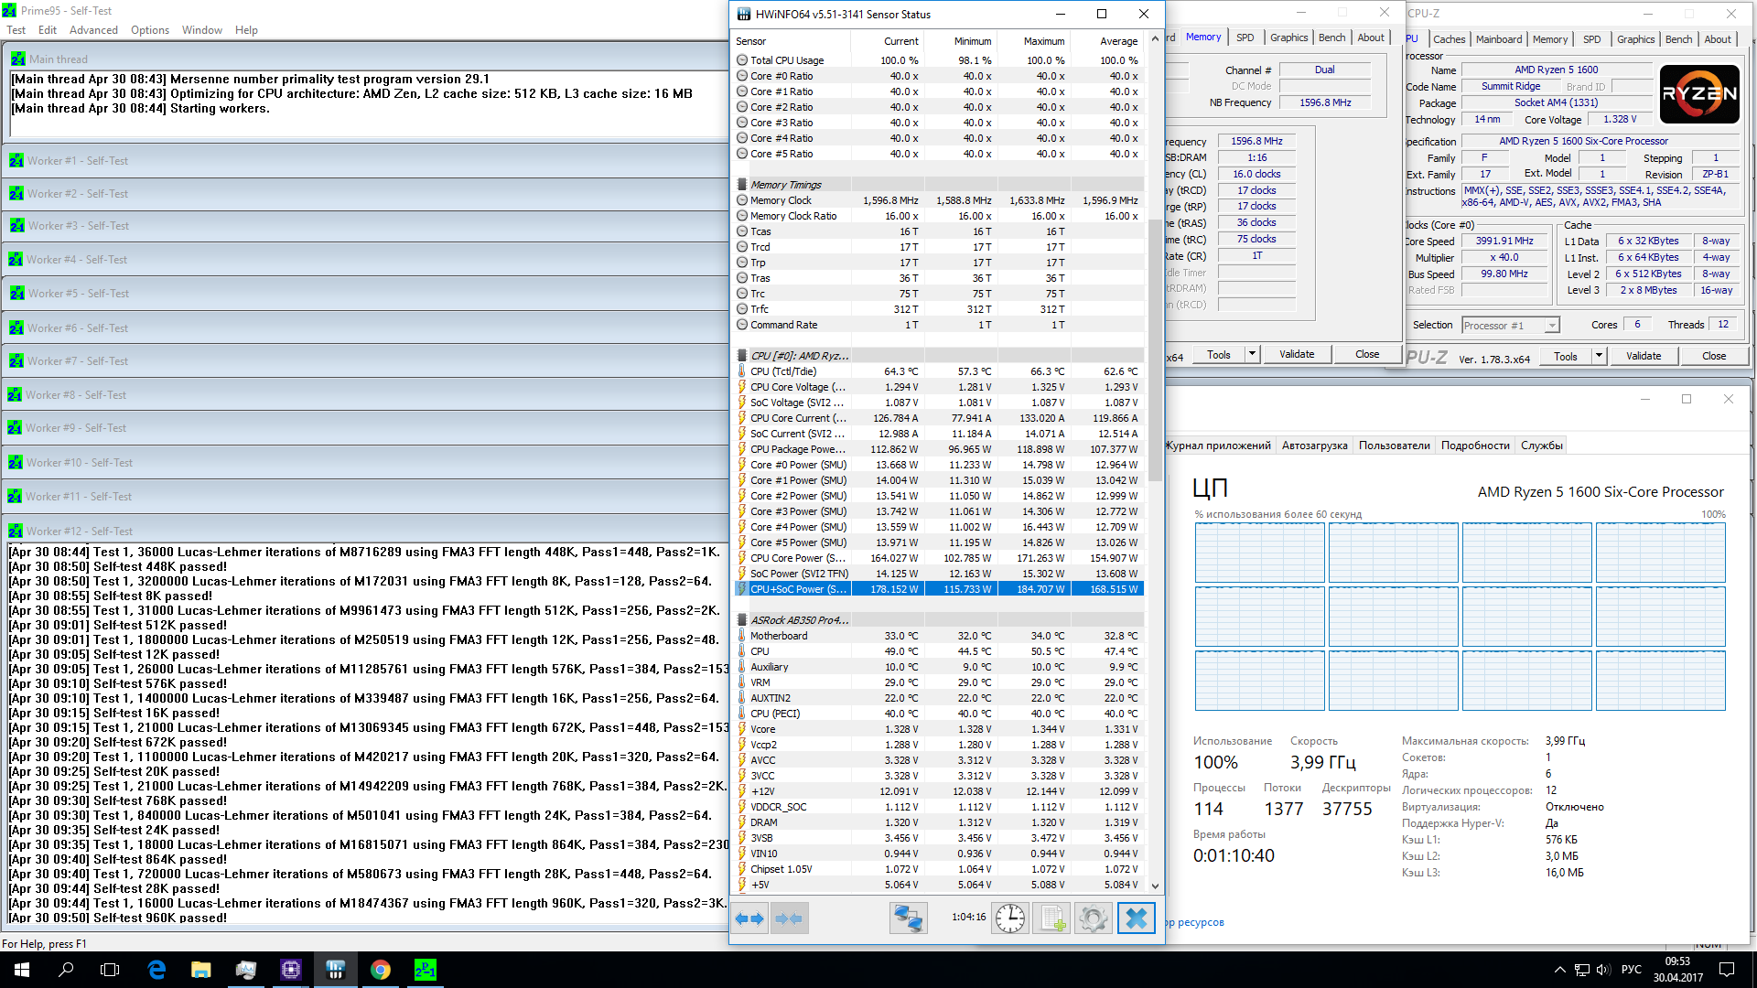Viewport: 1757px width, 988px height.
Task: Open Prime95 taskbar icon
Action: (x=426, y=970)
